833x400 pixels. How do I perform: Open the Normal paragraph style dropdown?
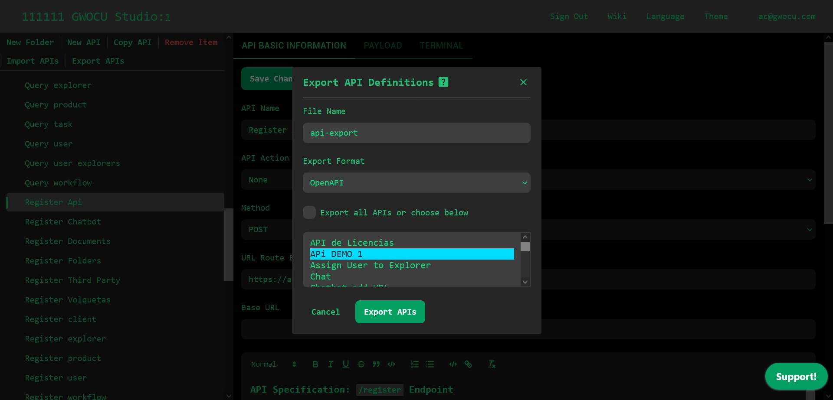[273, 364]
